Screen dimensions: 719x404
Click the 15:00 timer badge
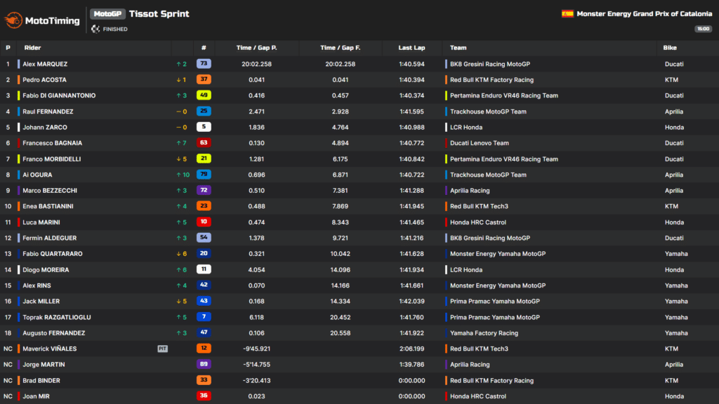coord(703,29)
